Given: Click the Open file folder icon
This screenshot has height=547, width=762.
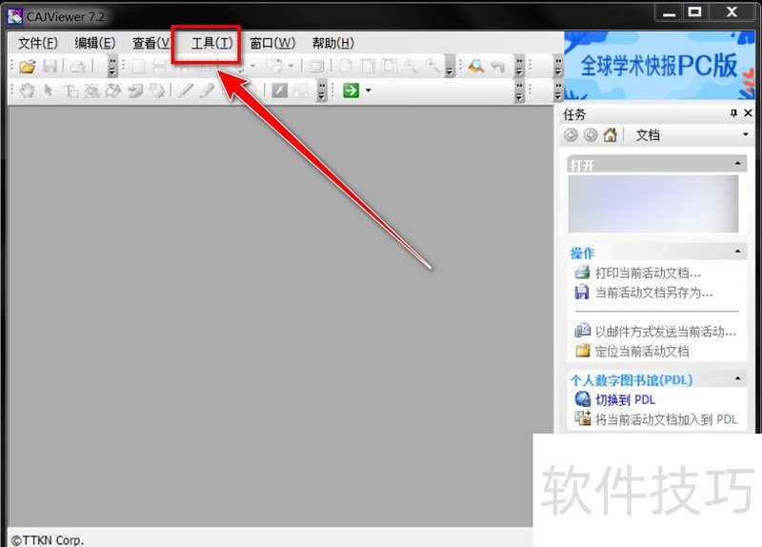Looking at the screenshot, I should 28,66.
